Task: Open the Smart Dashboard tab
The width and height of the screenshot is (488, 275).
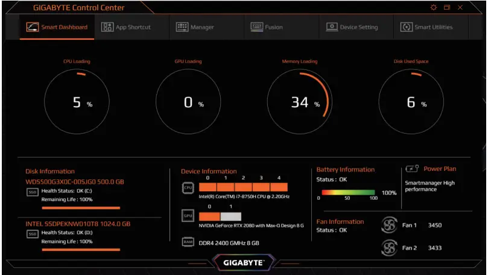Action: point(57,27)
